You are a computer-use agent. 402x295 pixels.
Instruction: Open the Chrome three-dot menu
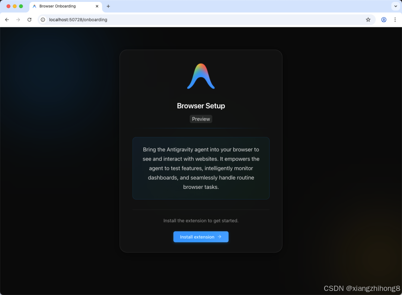click(395, 20)
